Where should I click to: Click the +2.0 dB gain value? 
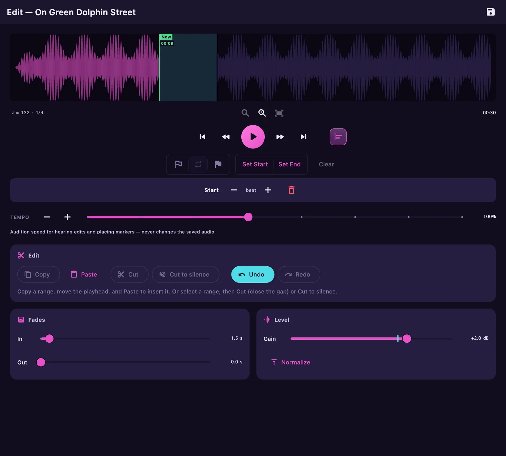click(x=480, y=338)
